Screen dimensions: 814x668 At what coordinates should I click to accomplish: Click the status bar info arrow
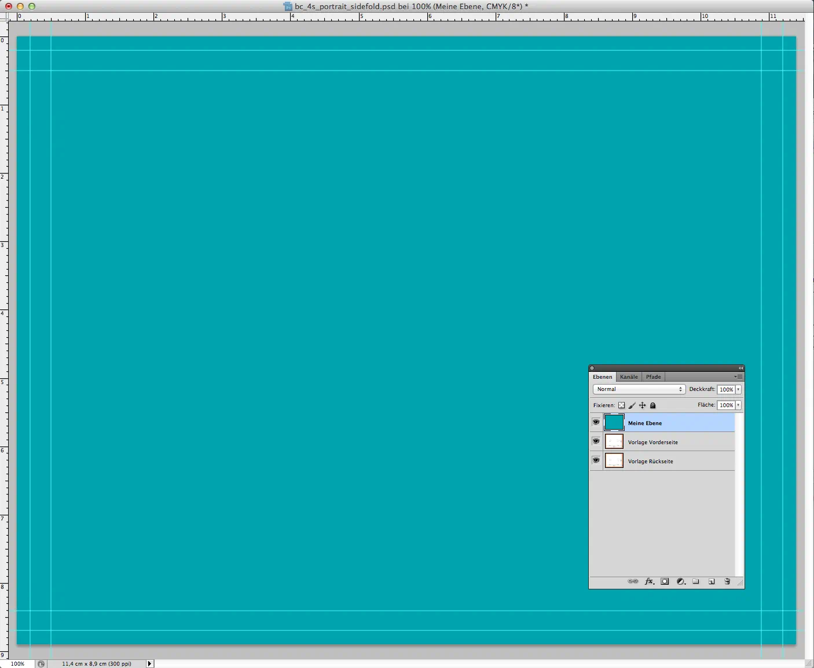pyautogui.click(x=149, y=663)
